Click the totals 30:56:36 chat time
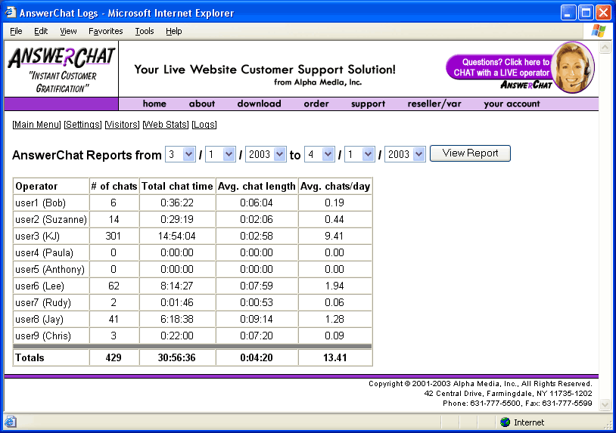 point(177,357)
